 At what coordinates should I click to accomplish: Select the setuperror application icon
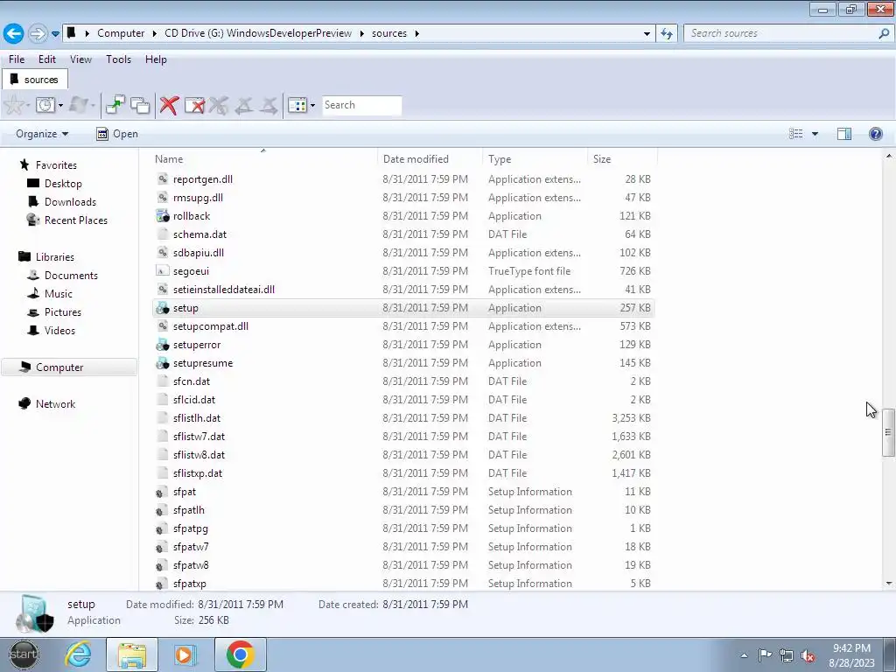click(162, 345)
